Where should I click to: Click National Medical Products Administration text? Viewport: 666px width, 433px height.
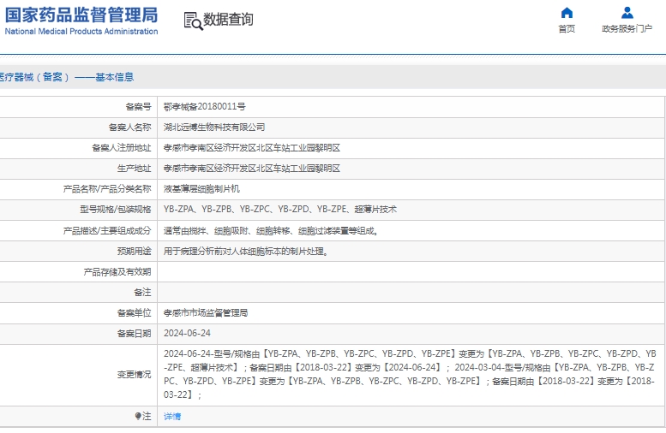coord(81,32)
